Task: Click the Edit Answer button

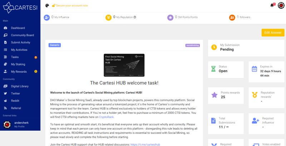Action: (x=273, y=33)
